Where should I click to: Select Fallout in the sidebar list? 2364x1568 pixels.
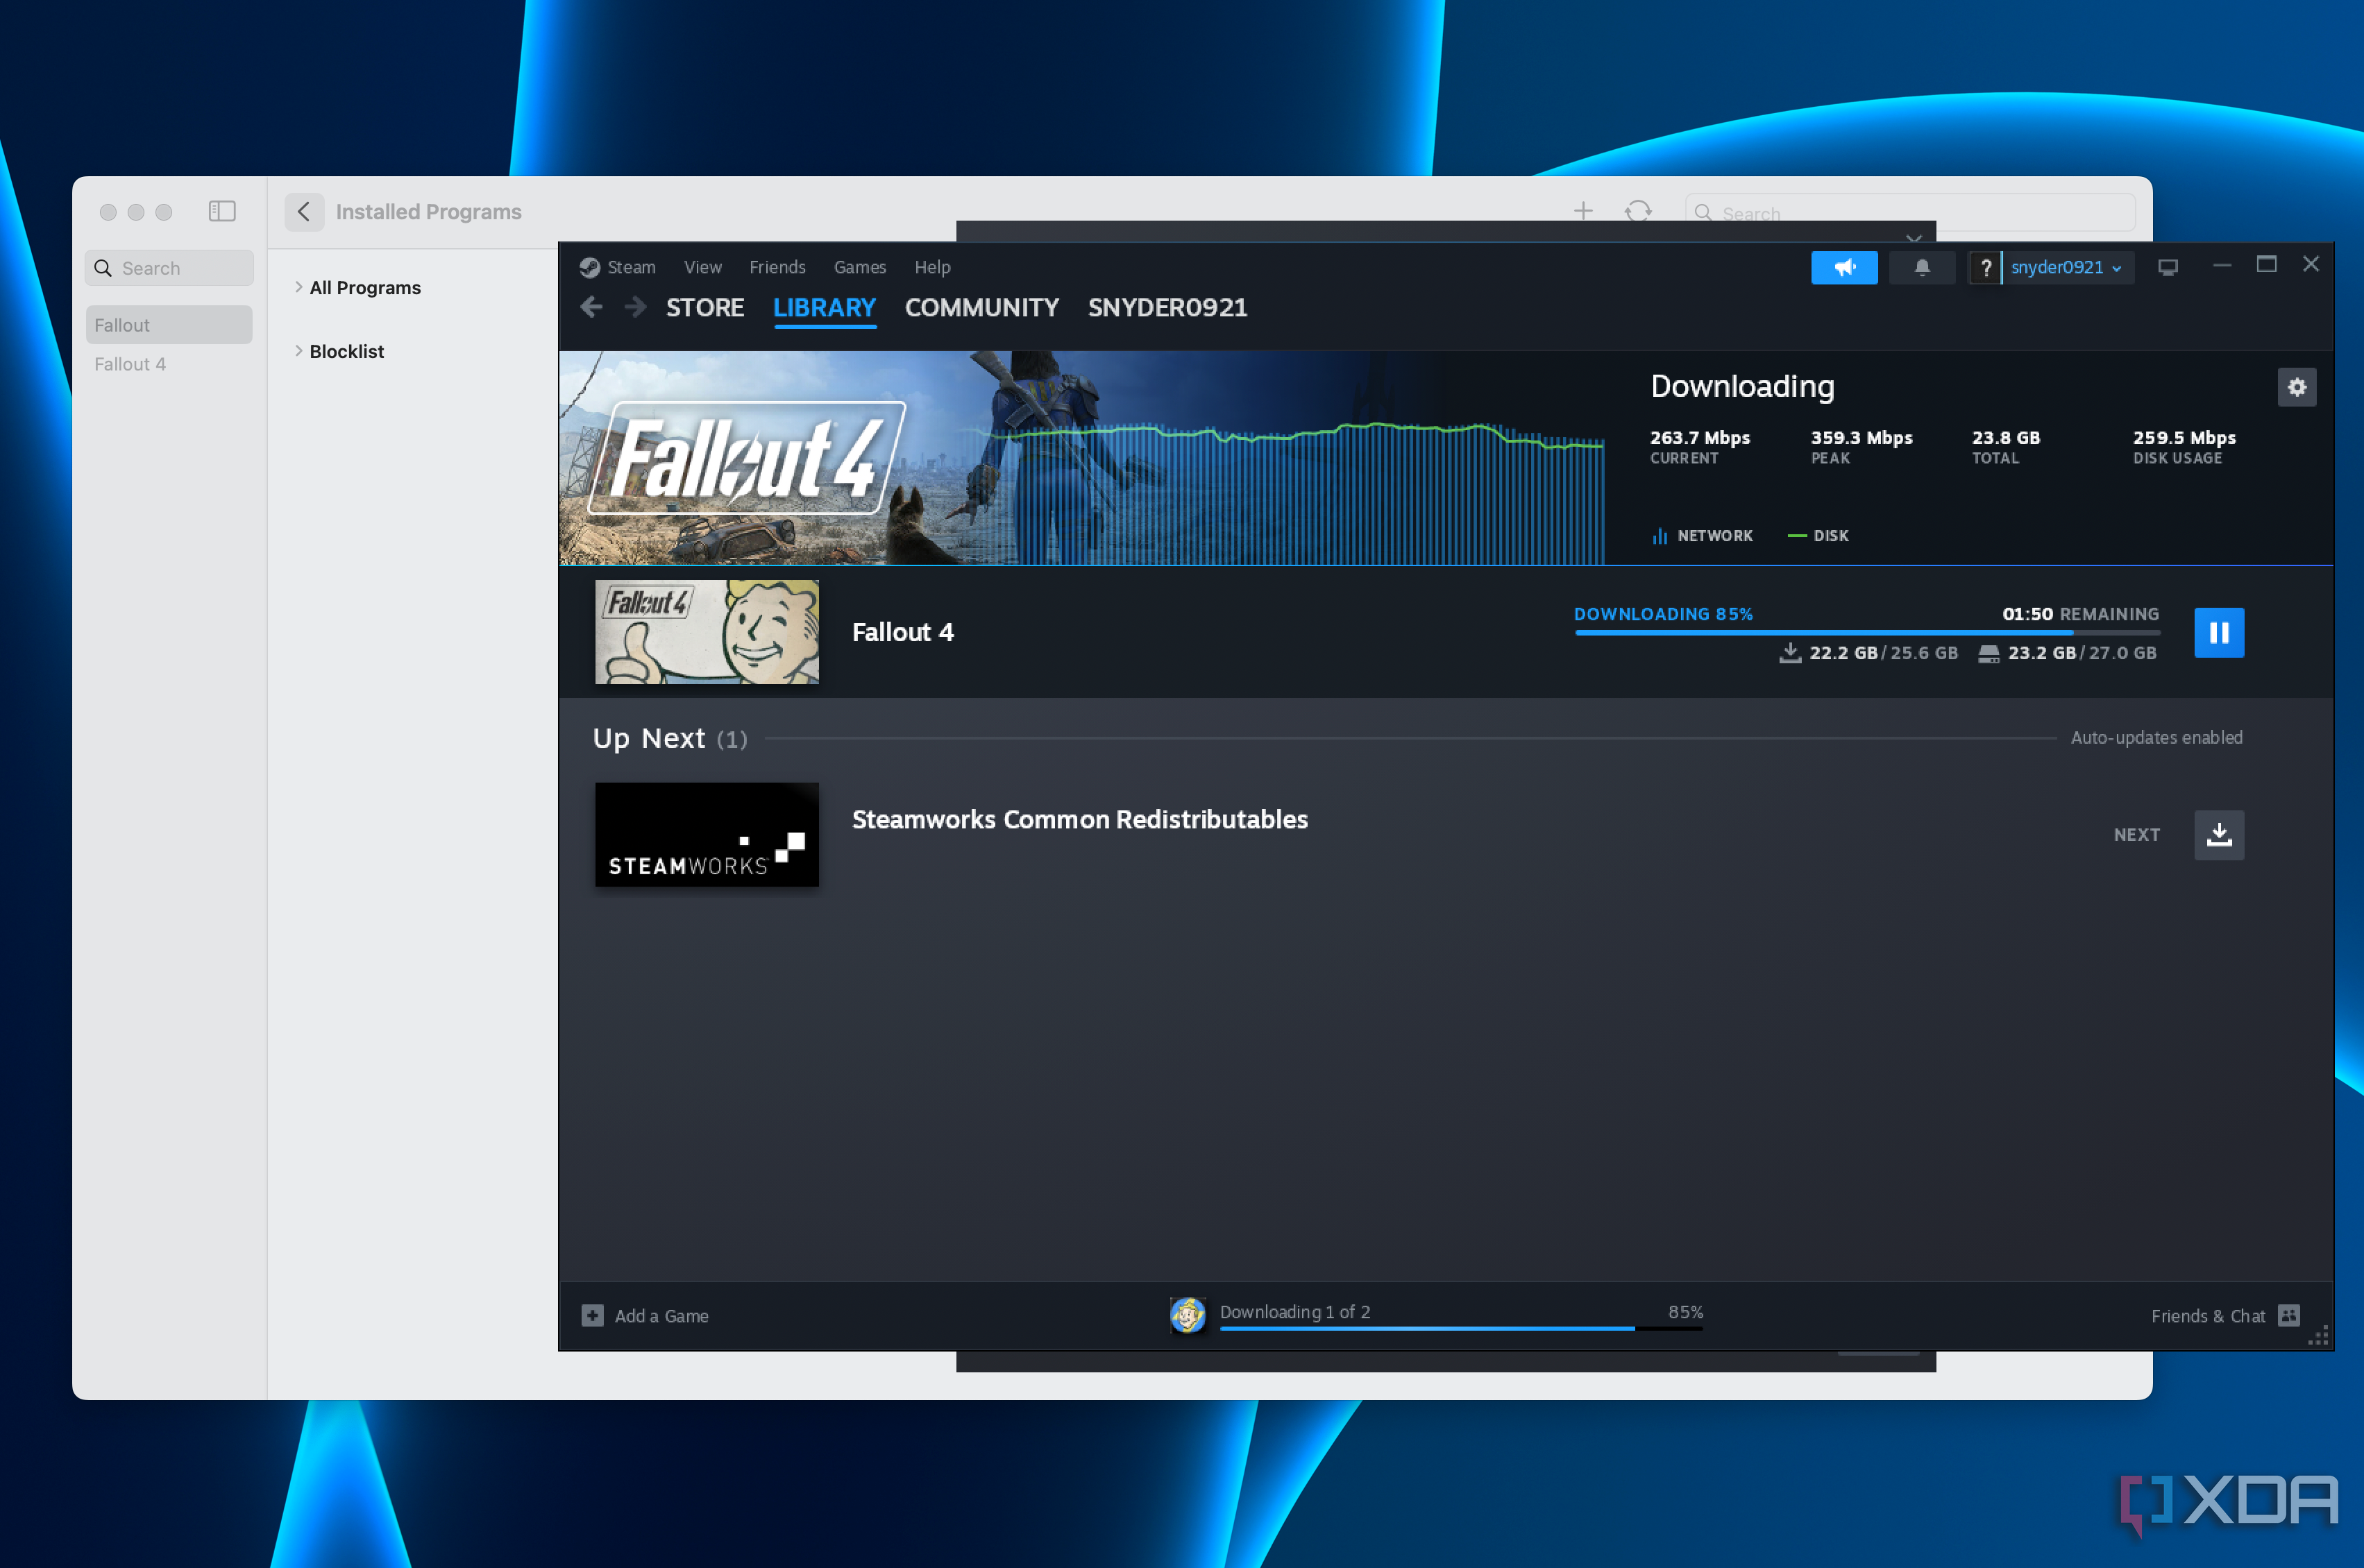(x=169, y=325)
